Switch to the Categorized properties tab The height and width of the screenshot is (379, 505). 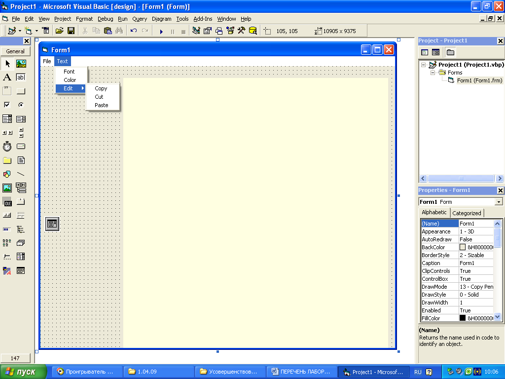[467, 213]
